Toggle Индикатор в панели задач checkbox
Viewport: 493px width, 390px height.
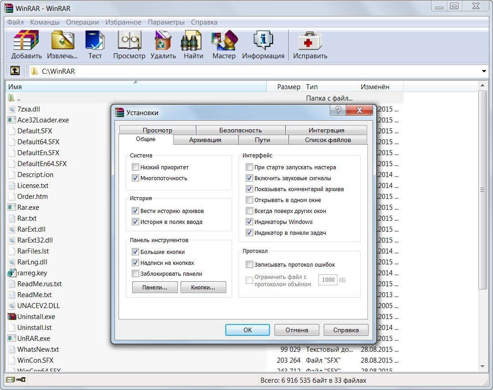(249, 233)
